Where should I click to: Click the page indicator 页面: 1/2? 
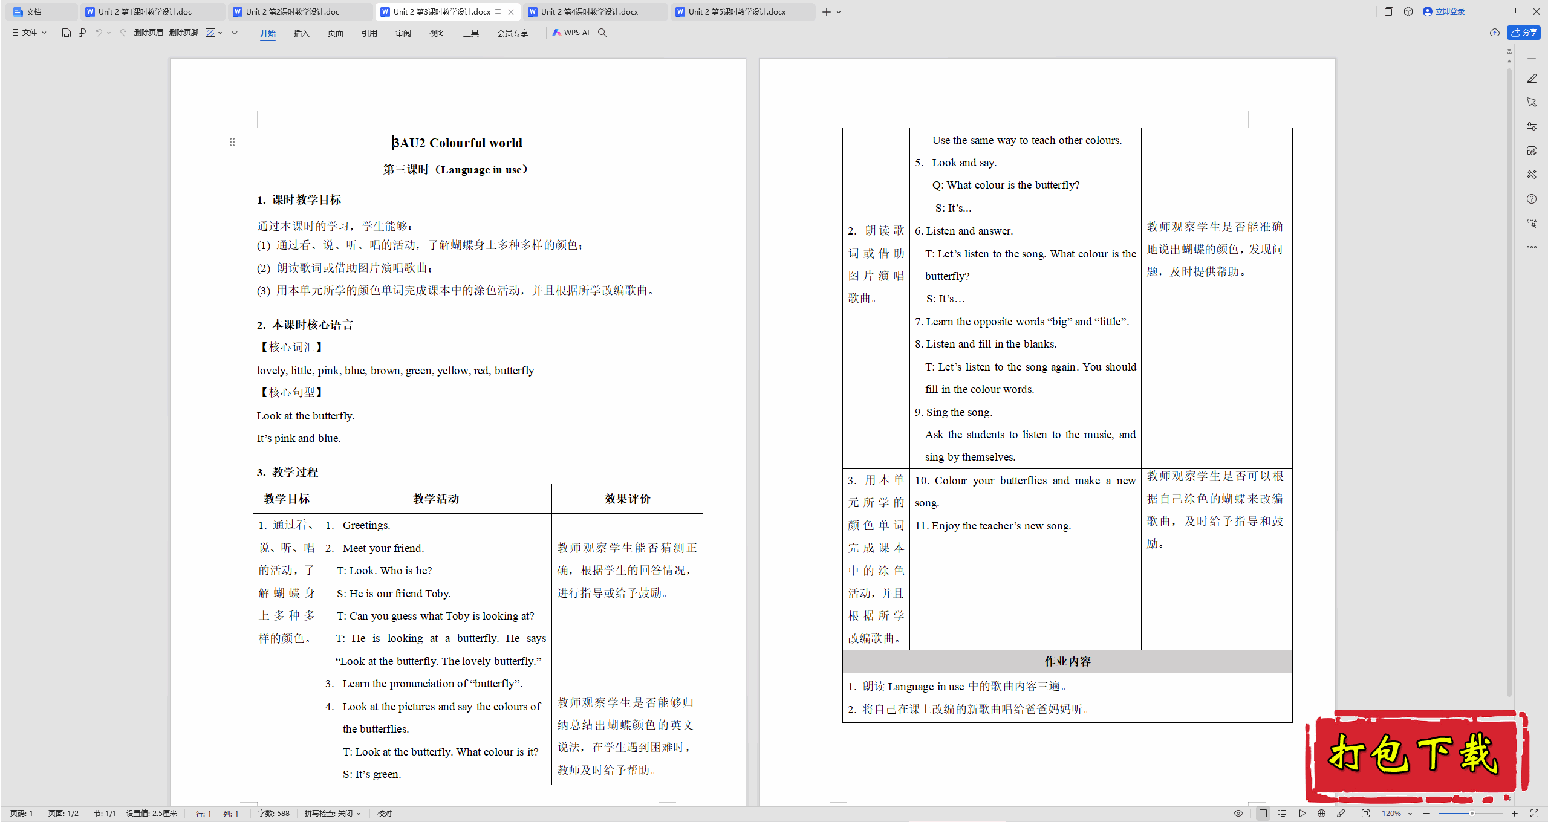click(63, 814)
